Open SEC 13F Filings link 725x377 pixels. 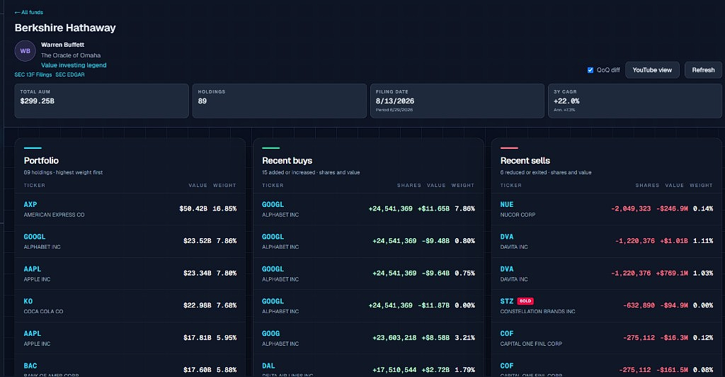point(33,74)
